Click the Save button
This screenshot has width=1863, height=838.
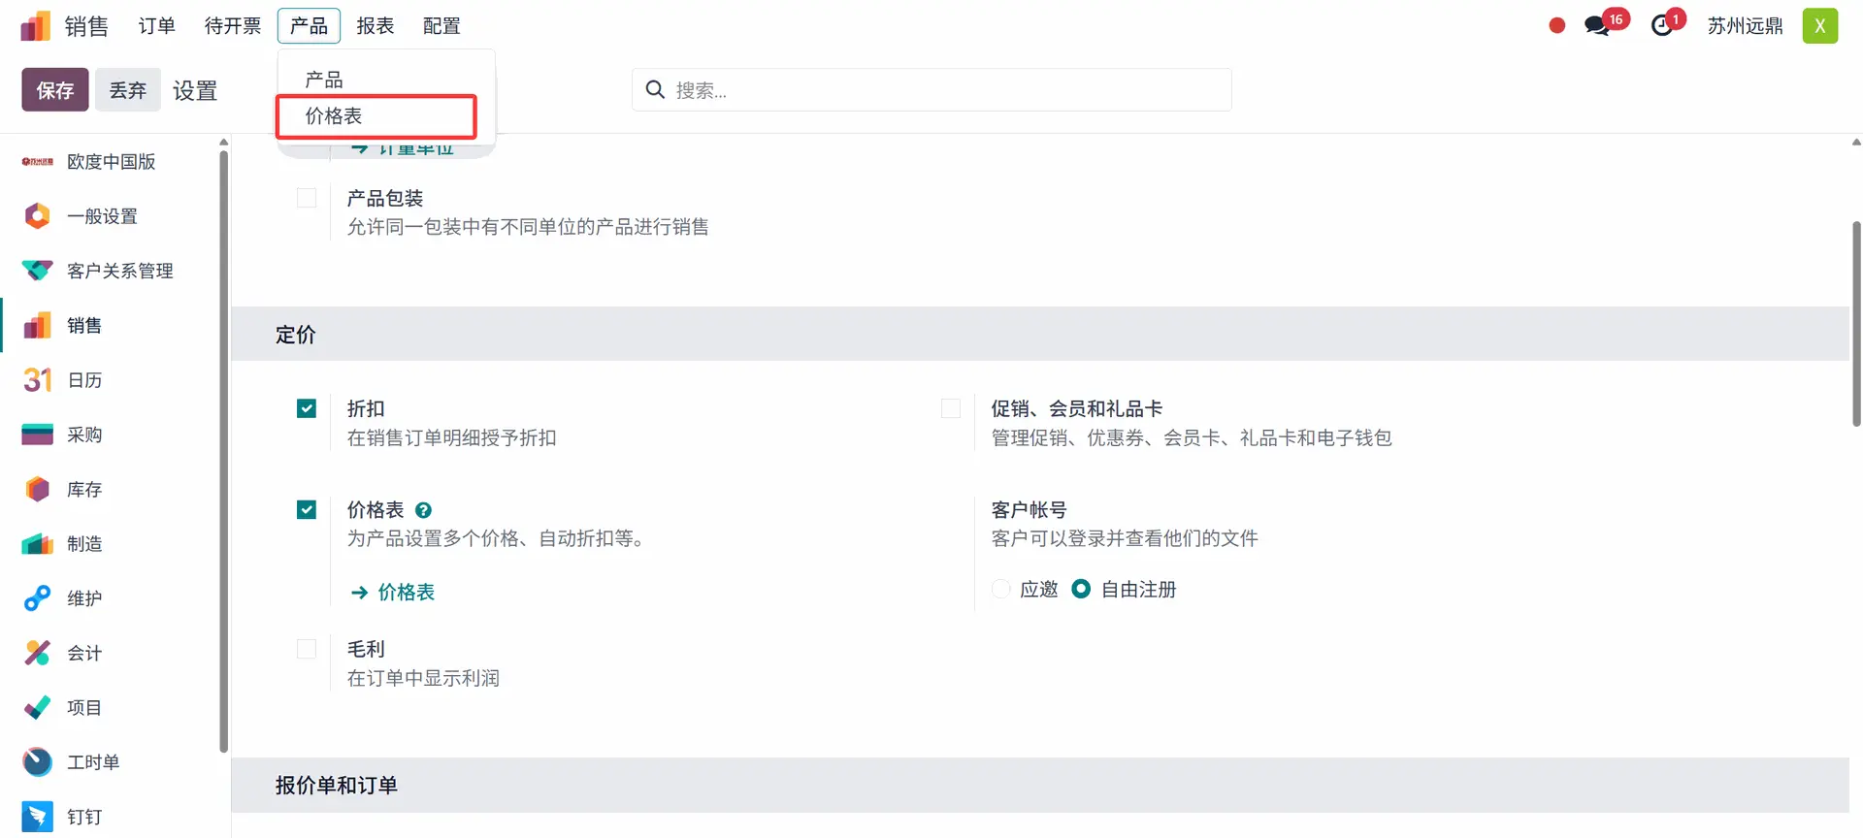55,90
